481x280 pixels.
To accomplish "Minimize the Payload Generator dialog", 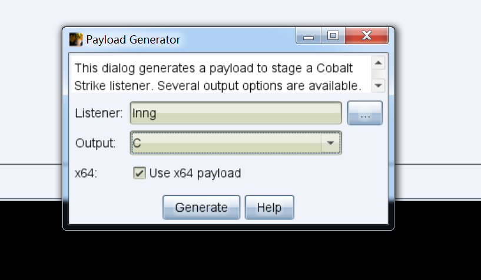I will pos(308,36).
